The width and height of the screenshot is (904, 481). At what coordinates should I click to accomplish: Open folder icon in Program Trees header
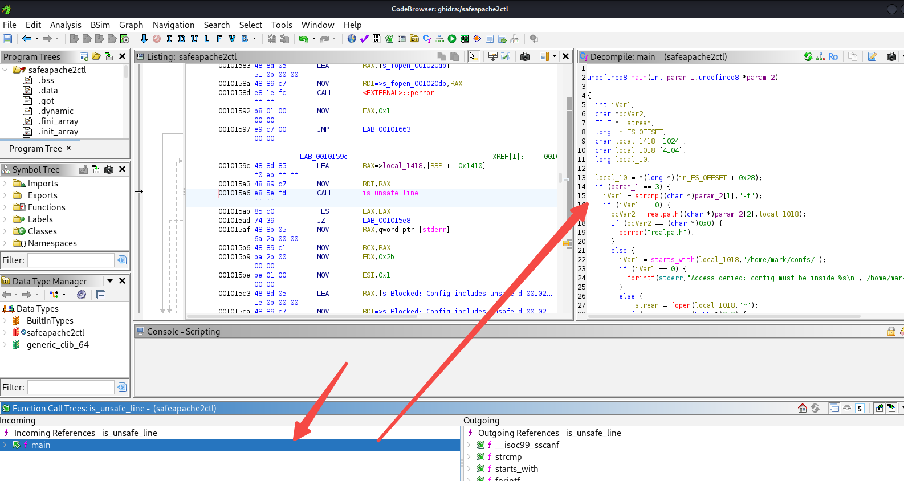[x=96, y=56]
